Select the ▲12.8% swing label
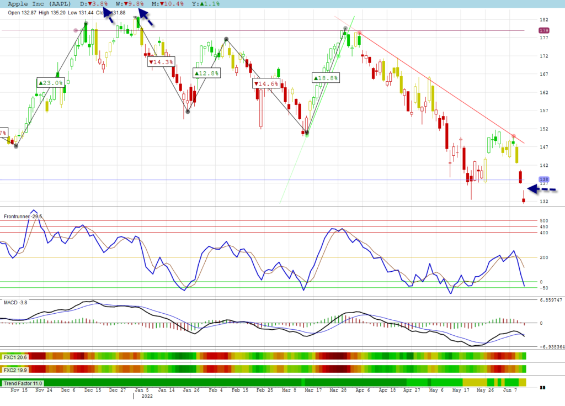 [x=206, y=73]
